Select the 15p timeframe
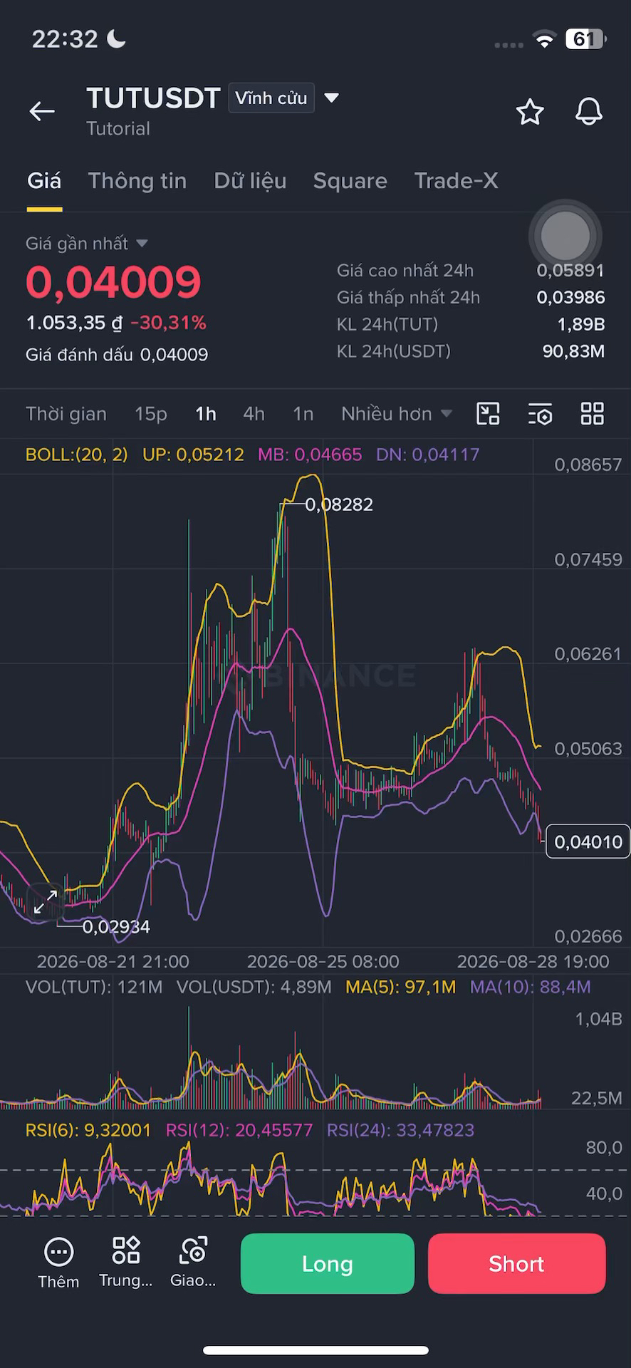 point(151,414)
